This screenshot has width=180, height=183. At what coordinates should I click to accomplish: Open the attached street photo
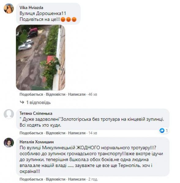[x=40, y=58]
